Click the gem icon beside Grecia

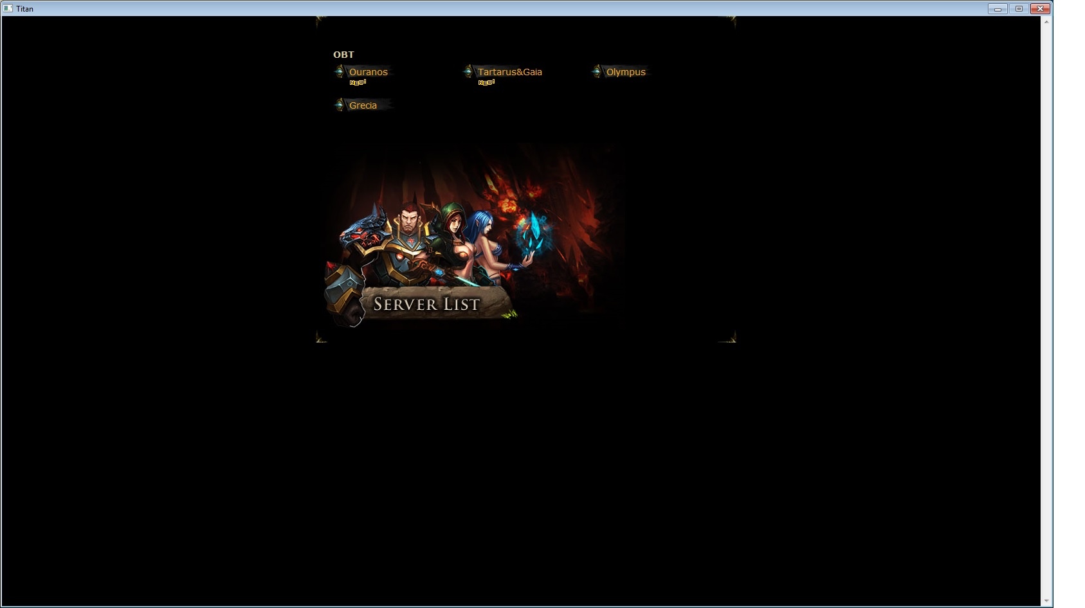340,105
